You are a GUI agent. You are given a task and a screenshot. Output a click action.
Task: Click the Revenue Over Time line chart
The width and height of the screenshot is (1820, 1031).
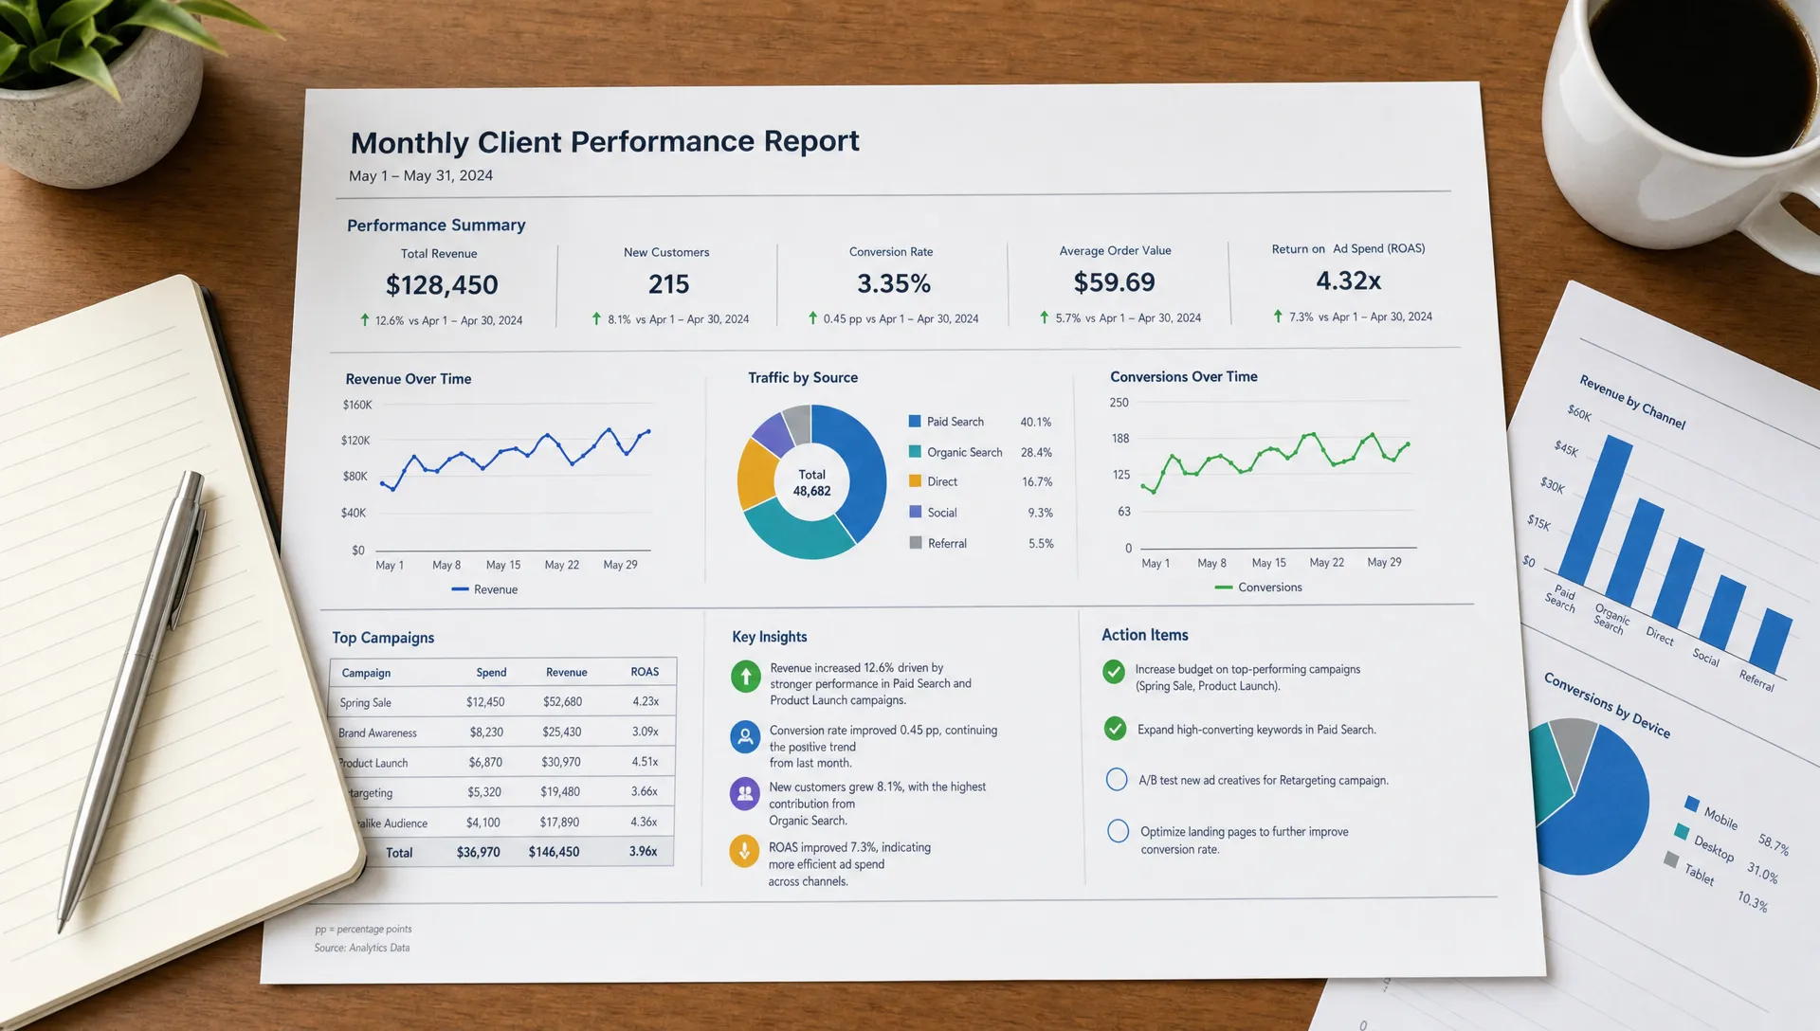click(x=515, y=459)
